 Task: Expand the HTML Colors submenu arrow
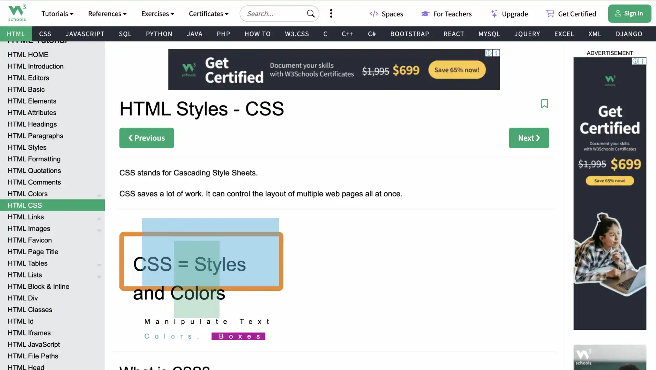click(x=99, y=195)
